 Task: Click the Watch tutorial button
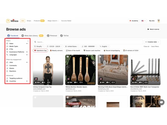(x=153, y=29)
